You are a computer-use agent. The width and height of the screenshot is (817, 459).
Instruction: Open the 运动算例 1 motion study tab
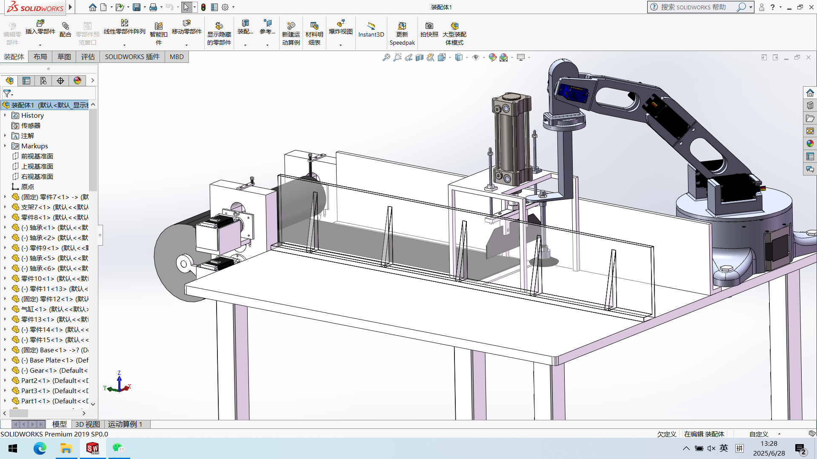(125, 424)
